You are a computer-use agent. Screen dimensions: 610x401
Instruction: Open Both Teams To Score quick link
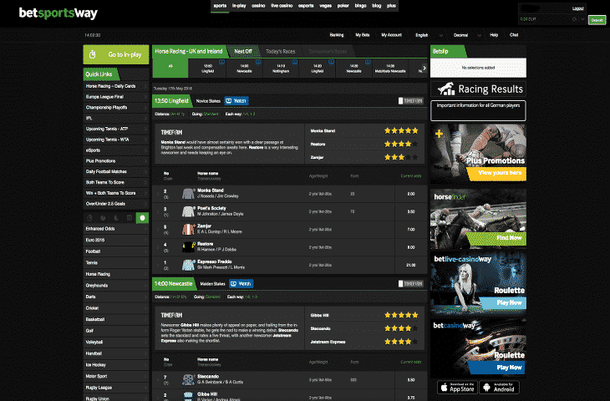pyautogui.click(x=116, y=182)
